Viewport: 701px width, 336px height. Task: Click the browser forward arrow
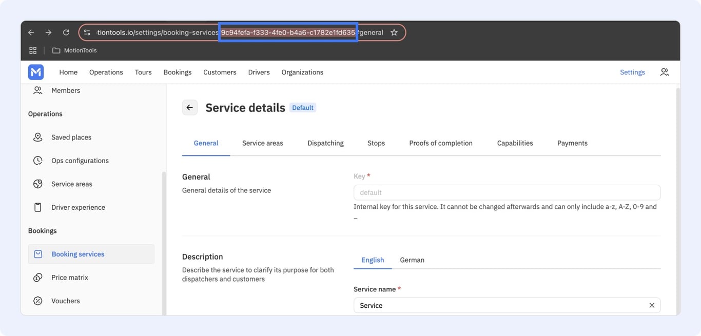tap(48, 32)
